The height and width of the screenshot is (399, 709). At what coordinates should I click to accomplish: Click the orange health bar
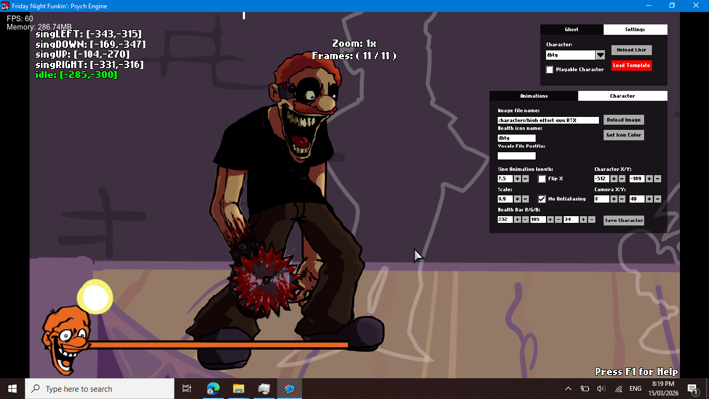pos(218,344)
